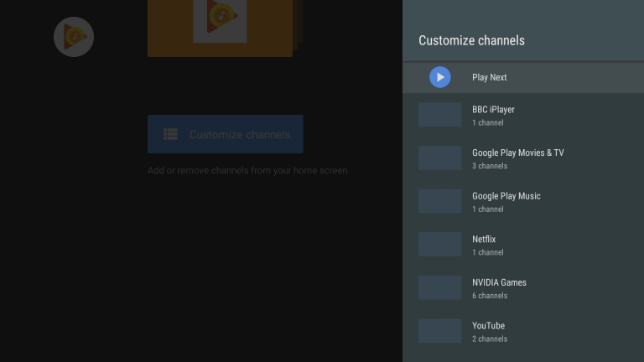Screen dimensions: 644x362
Task: Click the Google Play Music list thumbnail
Action: click(x=439, y=201)
